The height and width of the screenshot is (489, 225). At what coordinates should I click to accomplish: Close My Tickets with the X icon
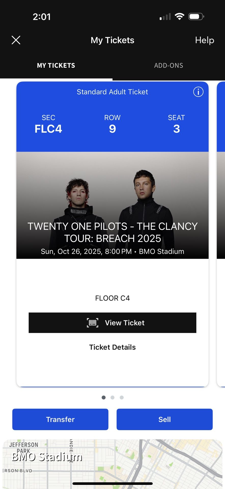coord(16,40)
